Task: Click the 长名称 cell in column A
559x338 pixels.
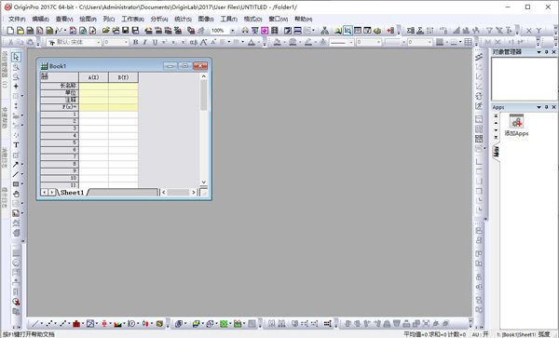Action: [93, 86]
